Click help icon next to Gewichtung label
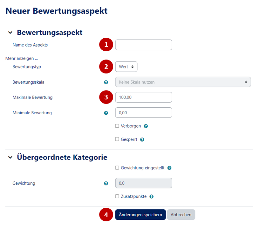253x228 pixels. pos(106,183)
